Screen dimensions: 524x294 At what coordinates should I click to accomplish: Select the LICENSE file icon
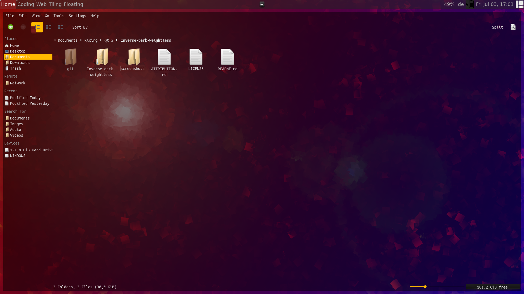[196, 57]
